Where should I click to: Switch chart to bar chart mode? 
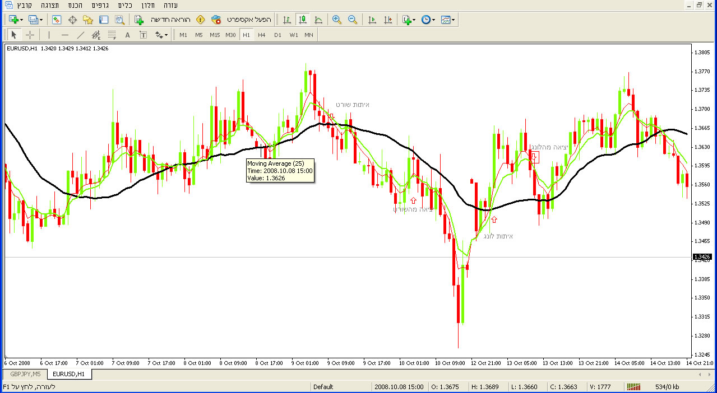tap(287, 20)
